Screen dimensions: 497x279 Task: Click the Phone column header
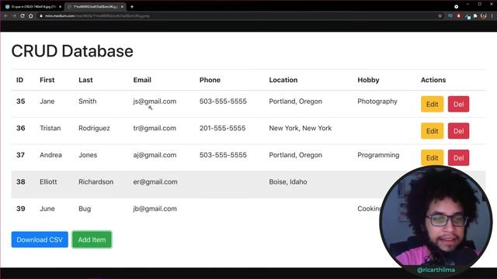point(210,80)
